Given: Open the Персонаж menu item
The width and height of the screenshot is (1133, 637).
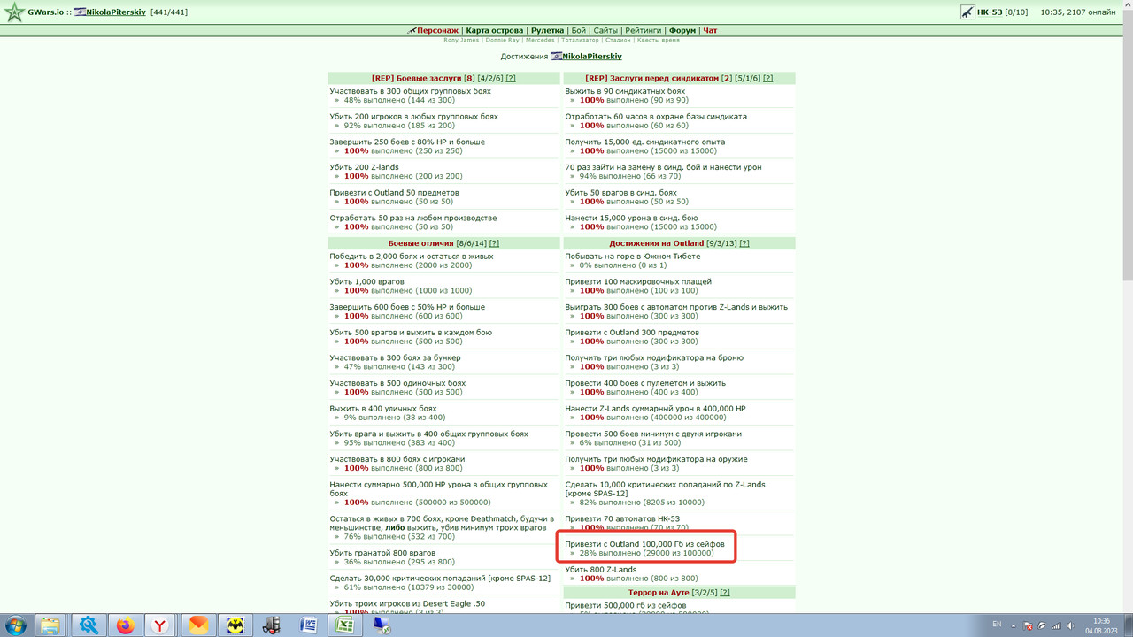Looking at the screenshot, I should coord(437,30).
